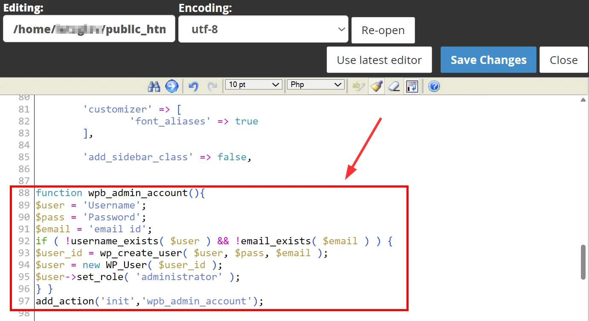Click on wp_create_user in line 93
Screen dimensions: 589x321
pos(141,253)
